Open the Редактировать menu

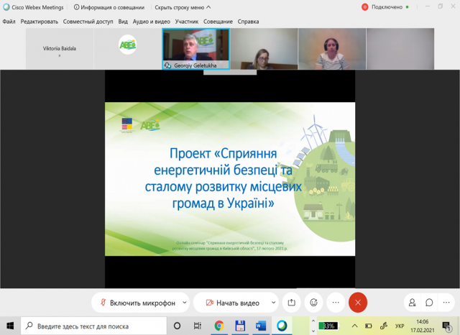tap(40, 22)
